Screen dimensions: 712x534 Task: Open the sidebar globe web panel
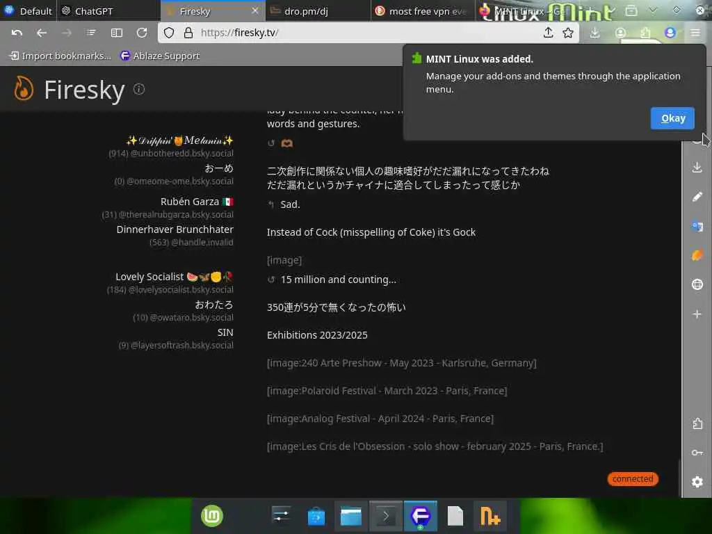697,284
